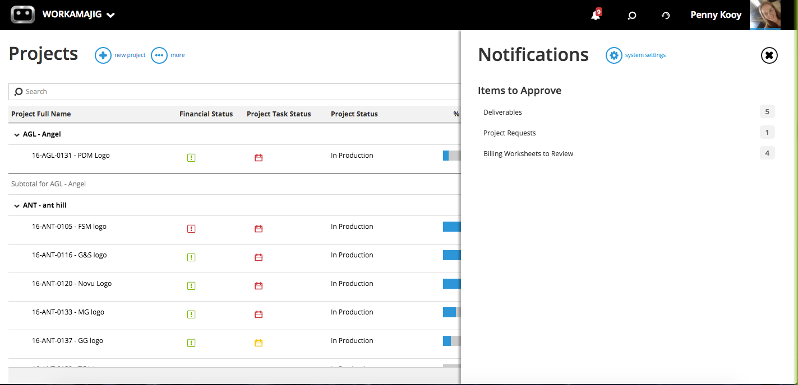This screenshot has height=385, width=798.
Task: Click the progress bar for FSM logo
Action: pos(451,226)
